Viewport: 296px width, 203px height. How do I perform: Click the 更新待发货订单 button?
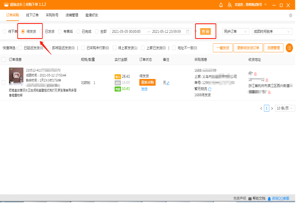coord(248,48)
